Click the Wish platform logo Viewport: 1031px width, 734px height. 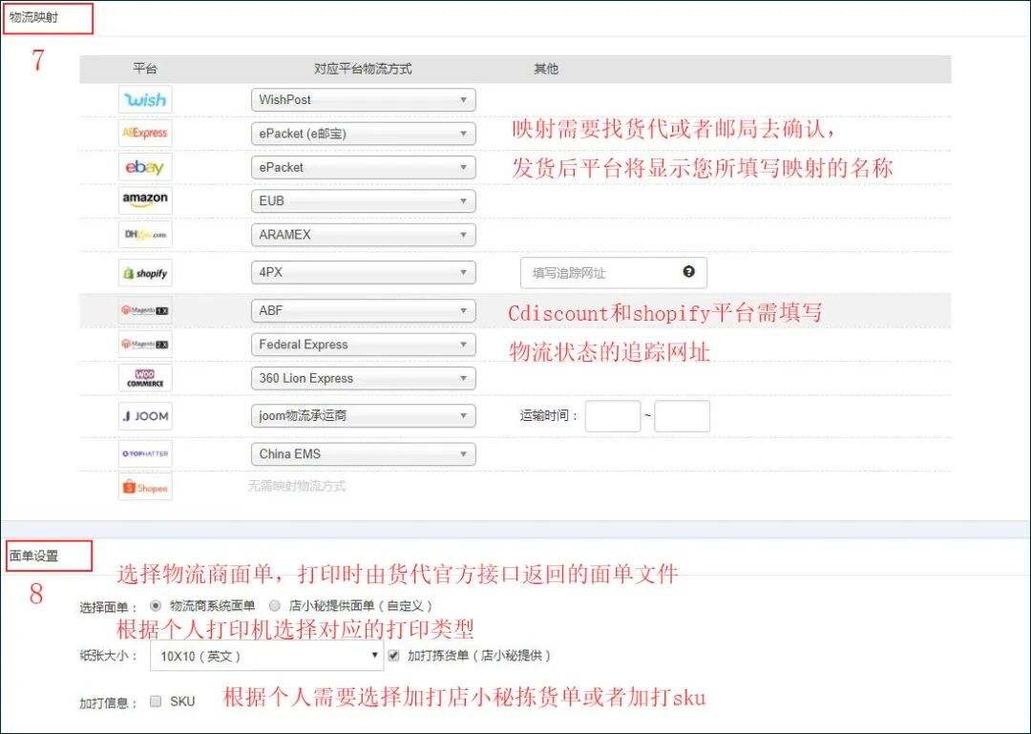(145, 99)
